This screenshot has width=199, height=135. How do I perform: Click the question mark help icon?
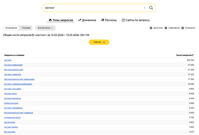(x=33, y=35)
